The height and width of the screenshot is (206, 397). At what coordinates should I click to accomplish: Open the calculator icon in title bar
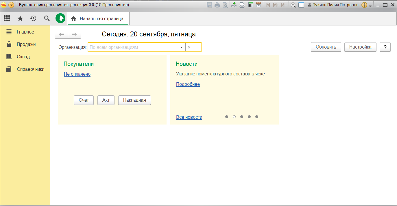(251, 5)
